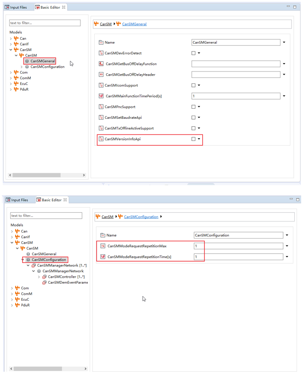Viewport: 303px width, 374px height.
Task: Expand the ComM node in upper tree
Action: tap(11, 78)
